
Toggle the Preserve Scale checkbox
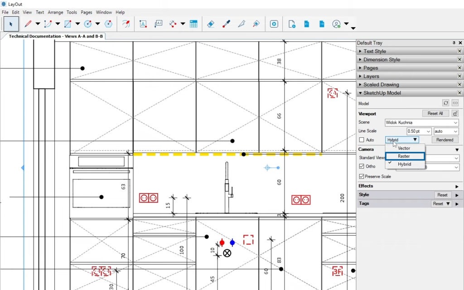(x=362, y=176)
